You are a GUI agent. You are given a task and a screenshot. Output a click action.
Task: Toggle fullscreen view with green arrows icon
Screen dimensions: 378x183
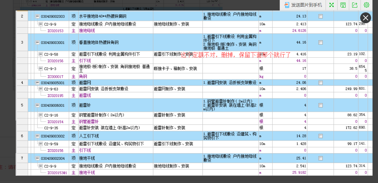click(x=332, y=5)
